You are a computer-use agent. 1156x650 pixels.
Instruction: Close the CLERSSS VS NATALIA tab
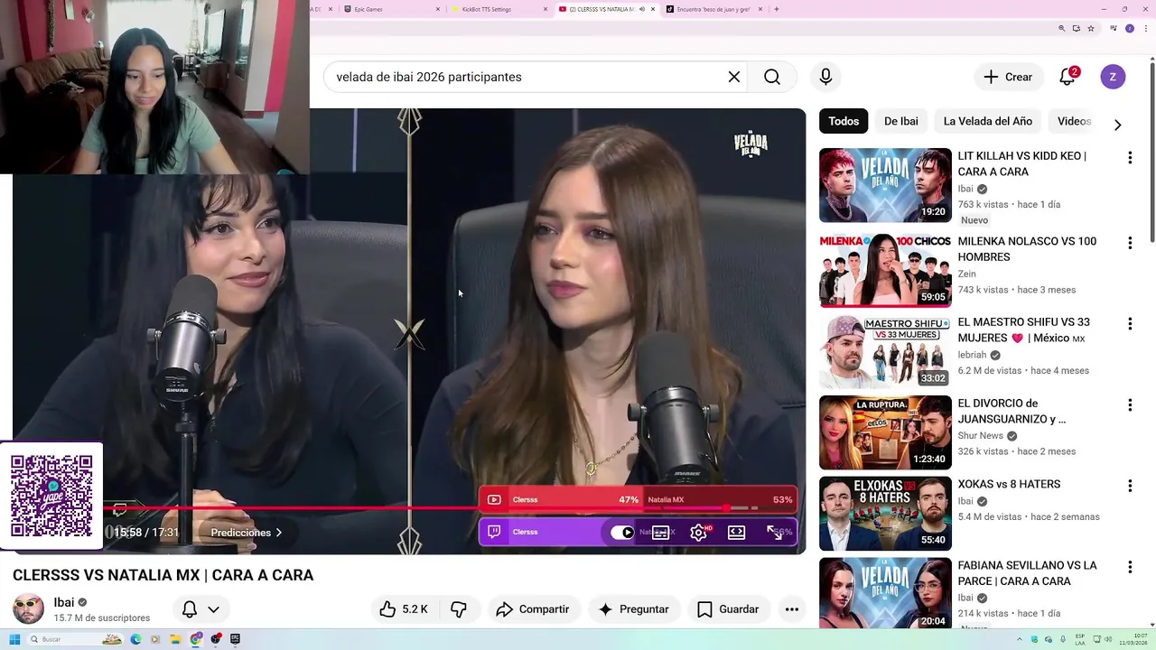coord(653,9)
